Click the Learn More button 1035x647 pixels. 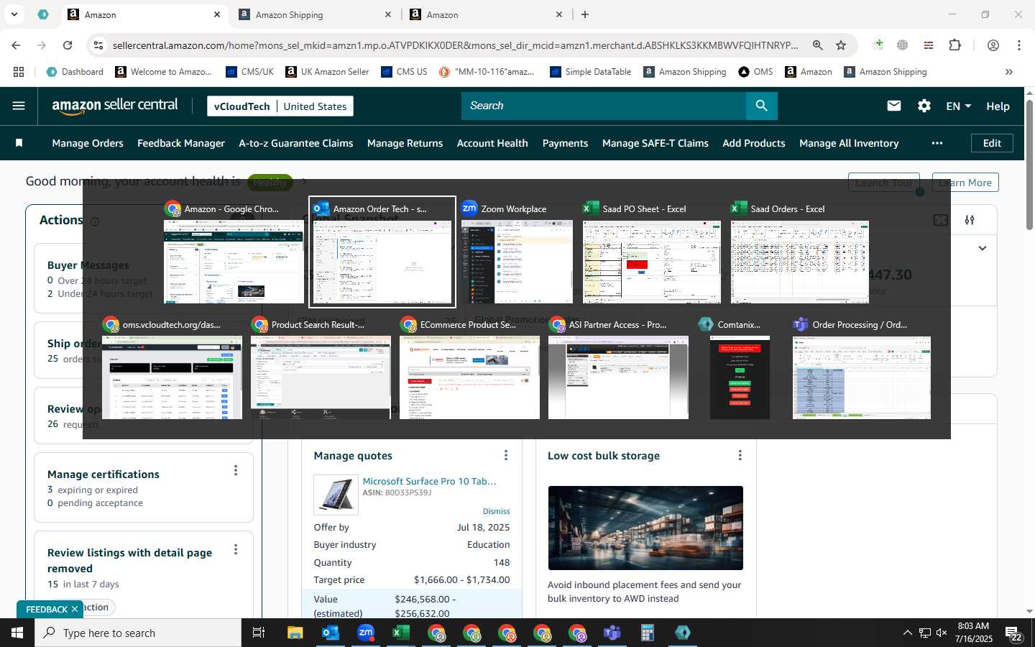(965, 183)
